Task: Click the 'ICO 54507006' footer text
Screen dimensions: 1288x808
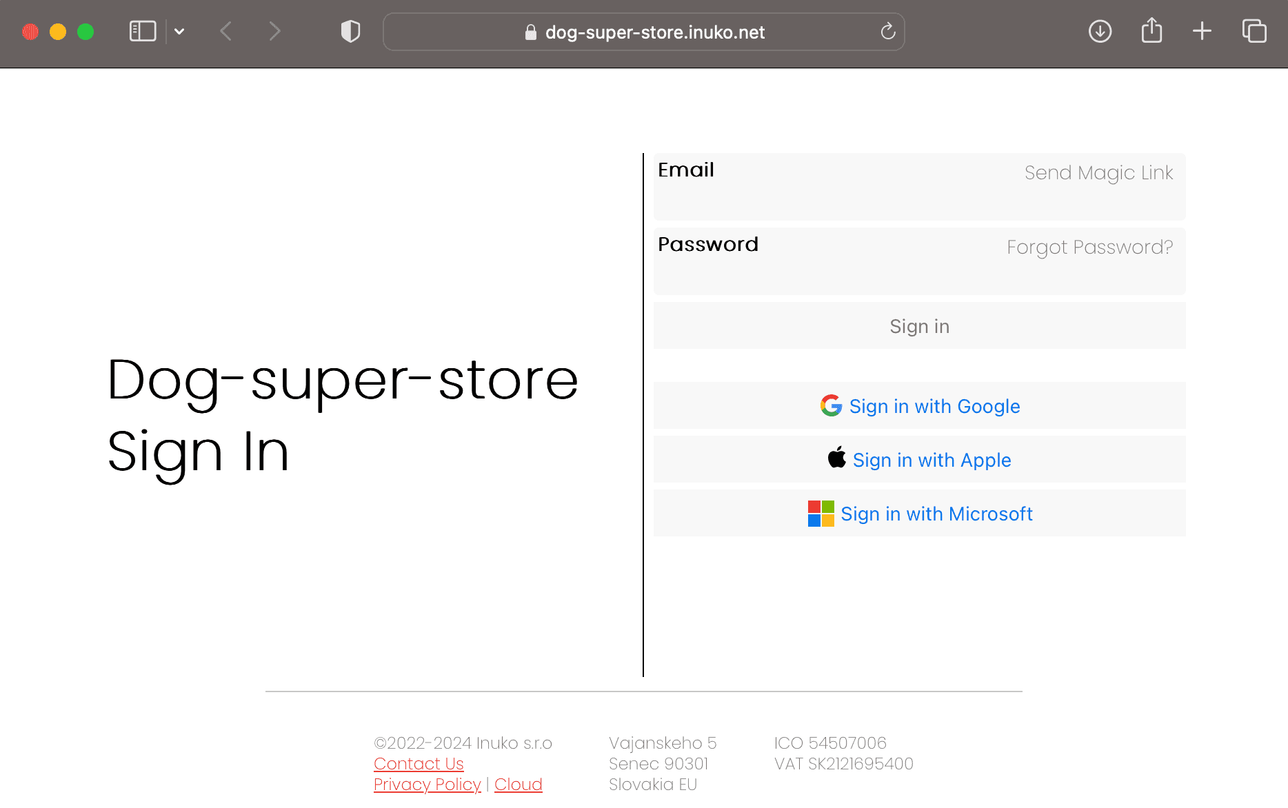Action: tap(830, 743)
